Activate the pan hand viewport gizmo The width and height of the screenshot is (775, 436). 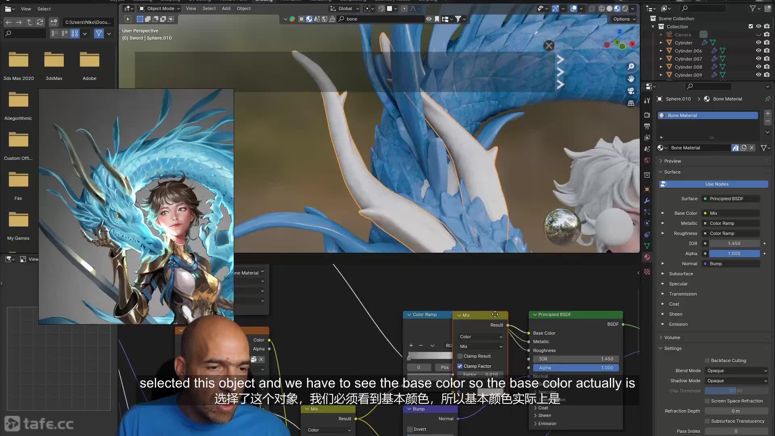tap(631, 79)
